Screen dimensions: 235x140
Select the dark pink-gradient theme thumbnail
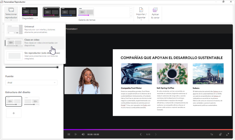pos(51,12)
